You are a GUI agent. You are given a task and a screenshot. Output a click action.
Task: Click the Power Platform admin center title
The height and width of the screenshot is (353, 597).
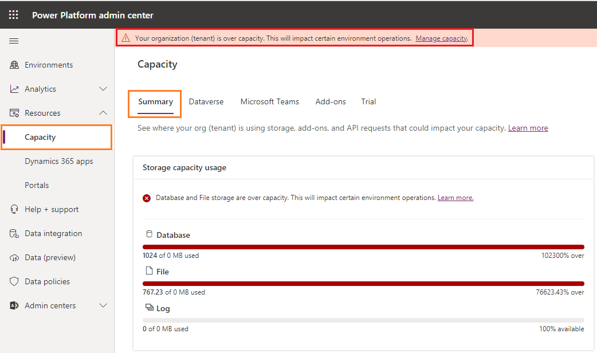[92, 15]
